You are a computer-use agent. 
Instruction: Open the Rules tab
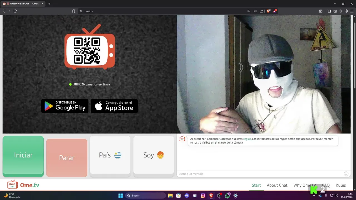[341, 185]
